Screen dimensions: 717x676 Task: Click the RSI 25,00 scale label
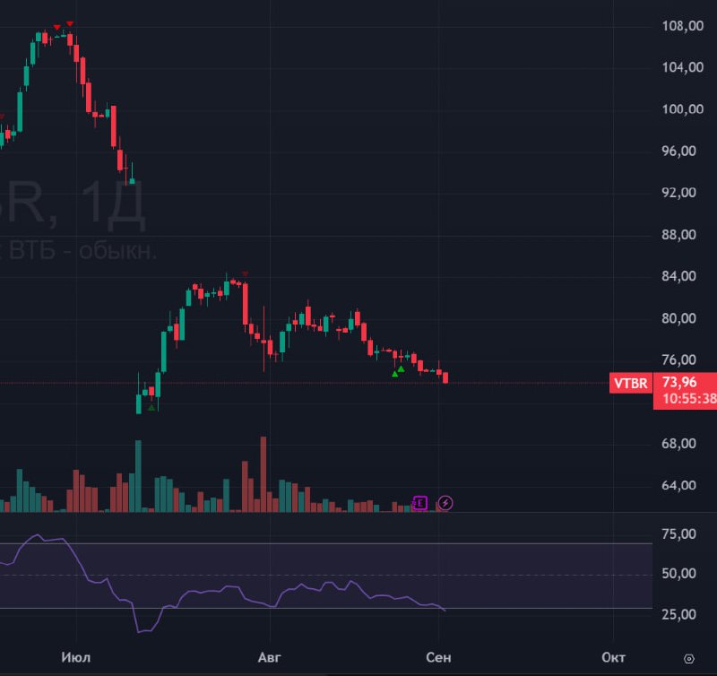pos(678,614)
